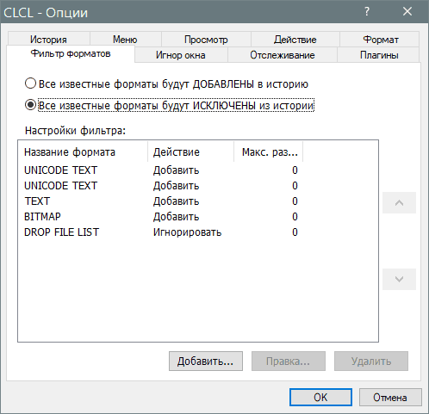The image size is (429, 414).
Task: Click the move up arrow button
Action: click(x=399, y=203)
